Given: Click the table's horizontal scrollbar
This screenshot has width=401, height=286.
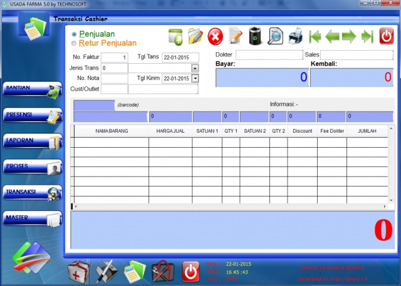Looking at the screenshot, I should point(232,206).
